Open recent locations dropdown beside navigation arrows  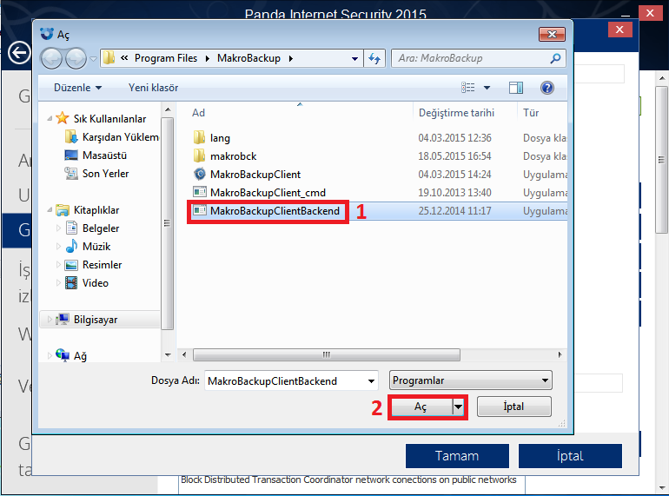click(x=93, y=58)
